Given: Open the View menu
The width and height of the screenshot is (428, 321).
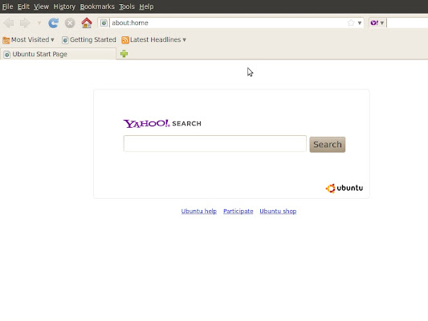Looking at the screenshot, I should click(41, 6).
